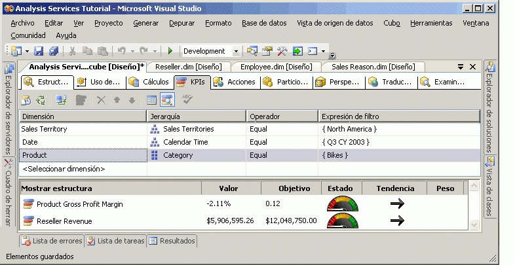This screenshot has height=265, width=515.
Task: Switch to Sales Reason.dim [Diseño] tab
Action: 373,67
